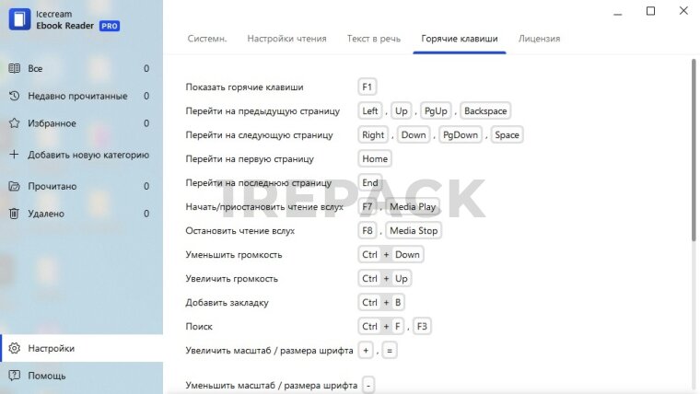Switch to the Системн. tab

[x=207, y=39]
